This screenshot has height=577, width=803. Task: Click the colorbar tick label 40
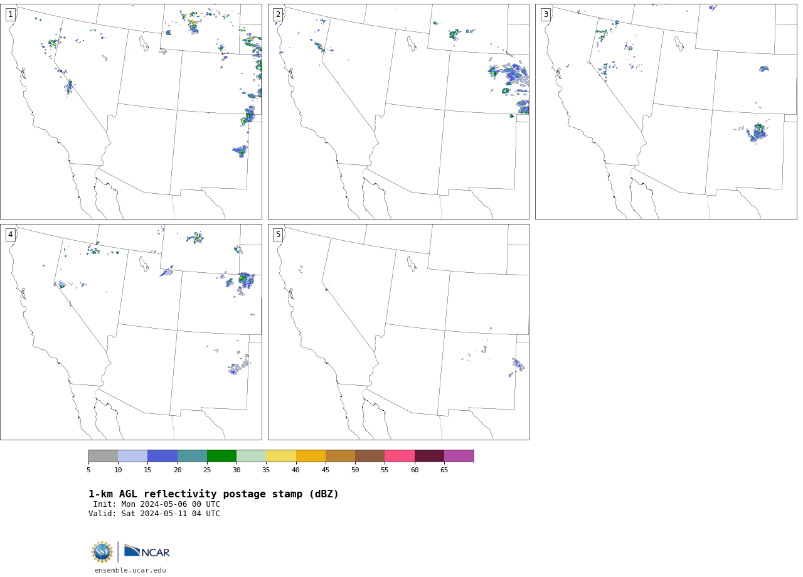coord(296,470)
